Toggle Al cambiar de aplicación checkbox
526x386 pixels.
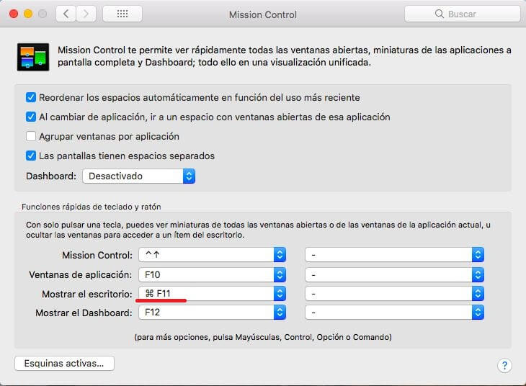pos(31,117)
